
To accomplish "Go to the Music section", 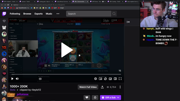I will (x=49, y=14).
